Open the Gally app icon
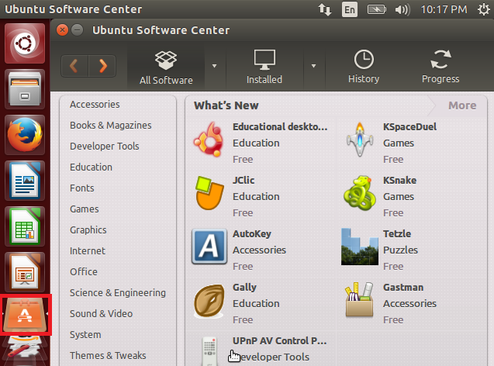 (x=209, y=300)
